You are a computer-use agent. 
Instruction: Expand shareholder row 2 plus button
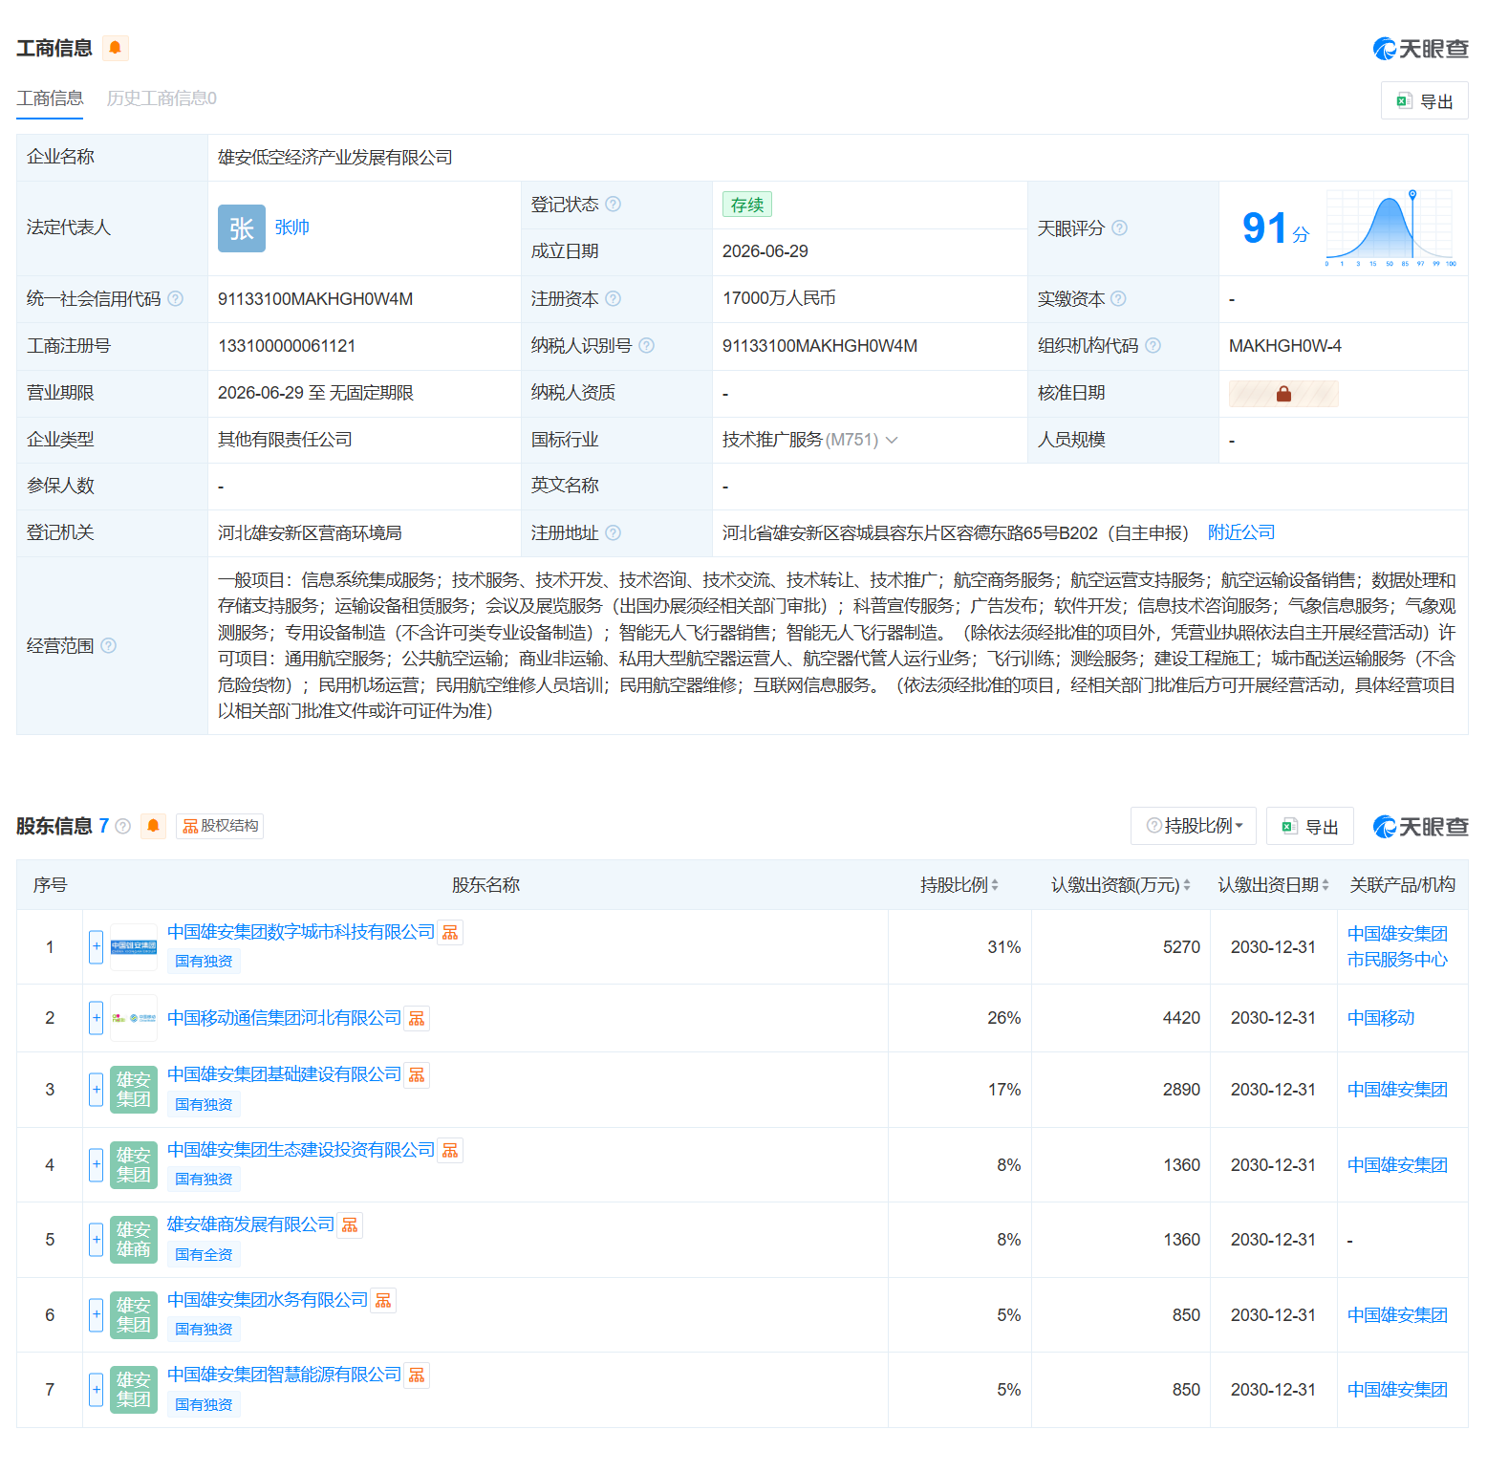coord(96,1018)
